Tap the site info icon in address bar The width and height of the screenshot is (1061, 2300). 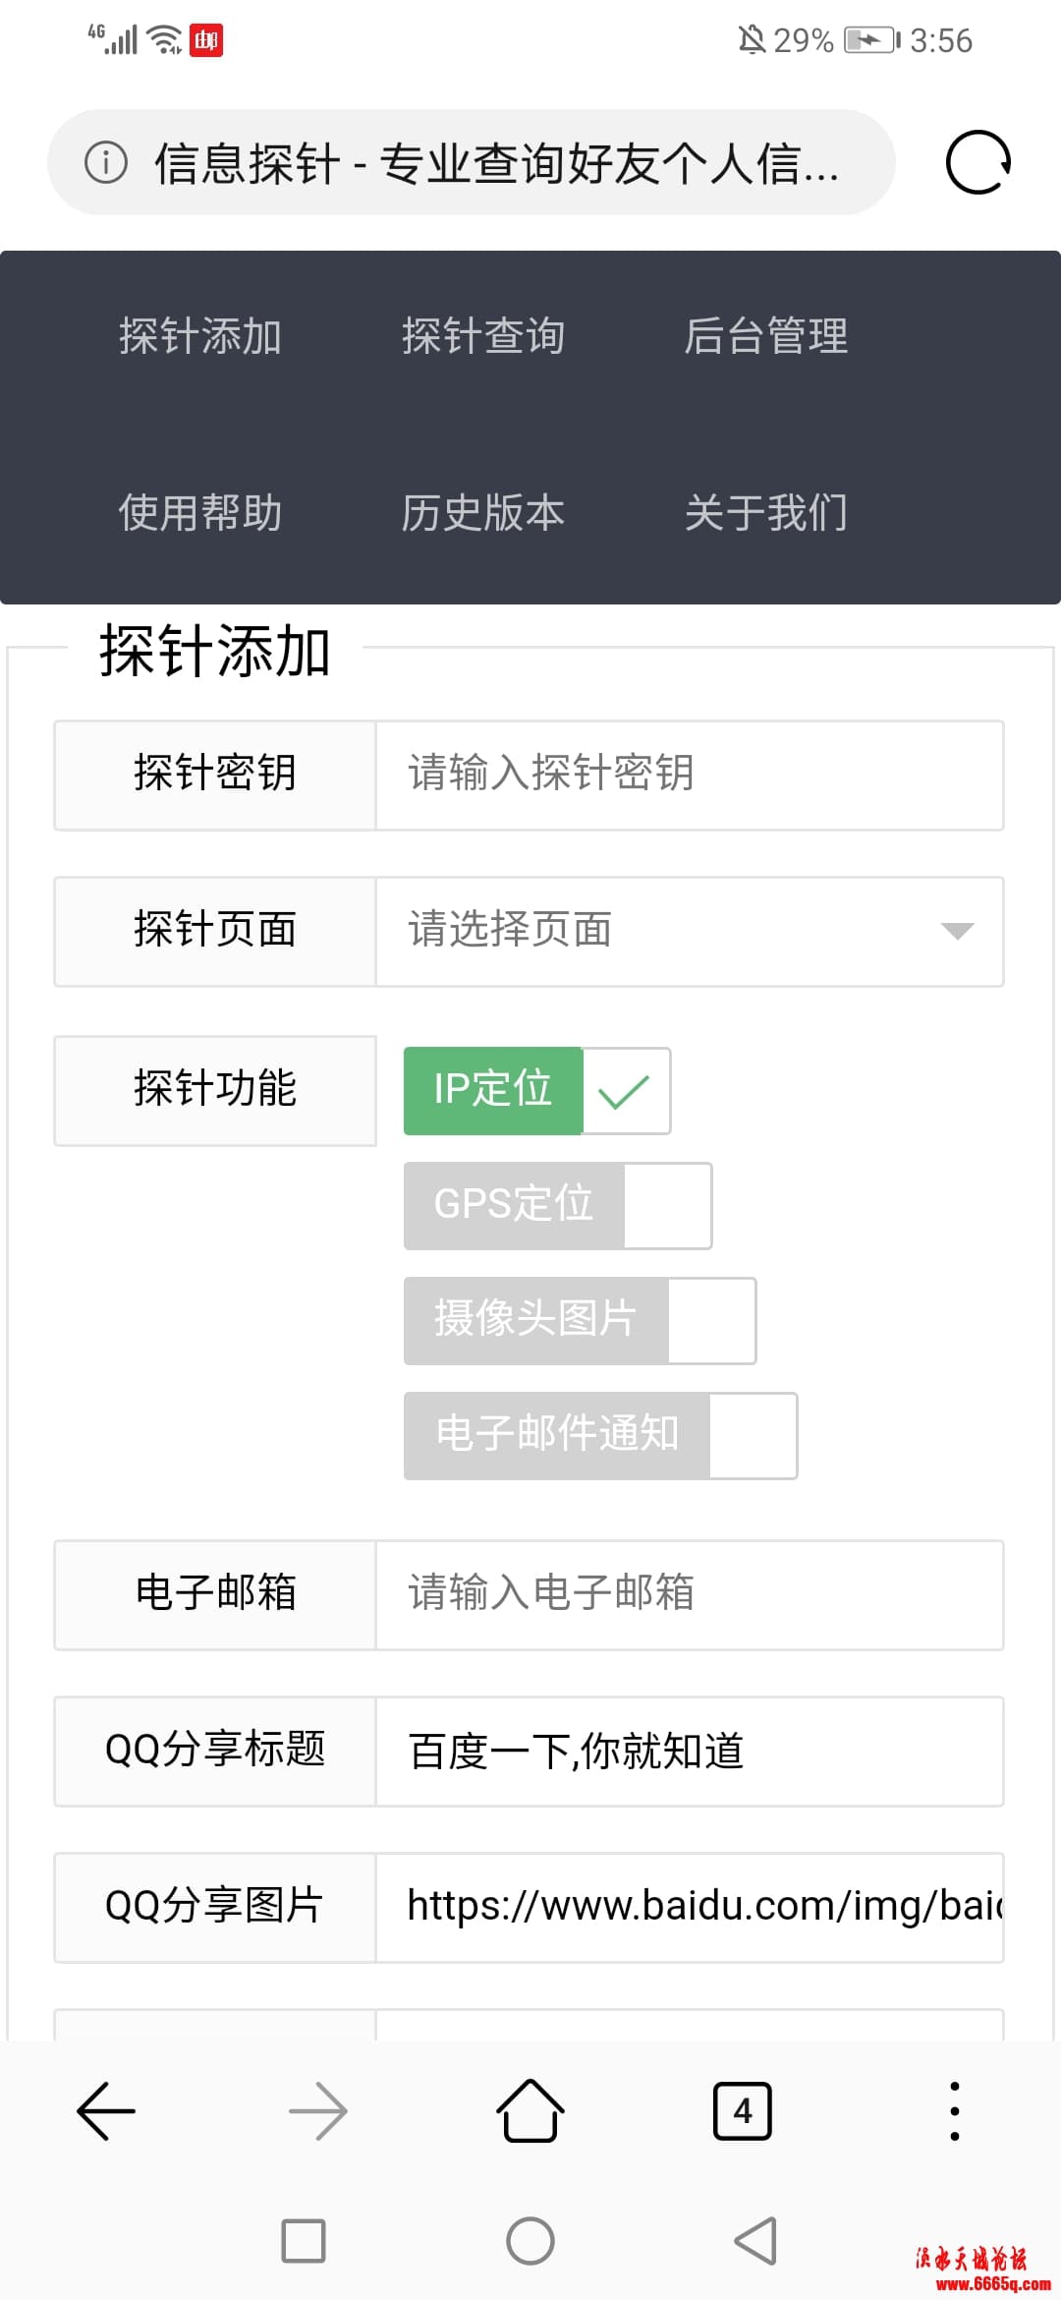[106, 162]
